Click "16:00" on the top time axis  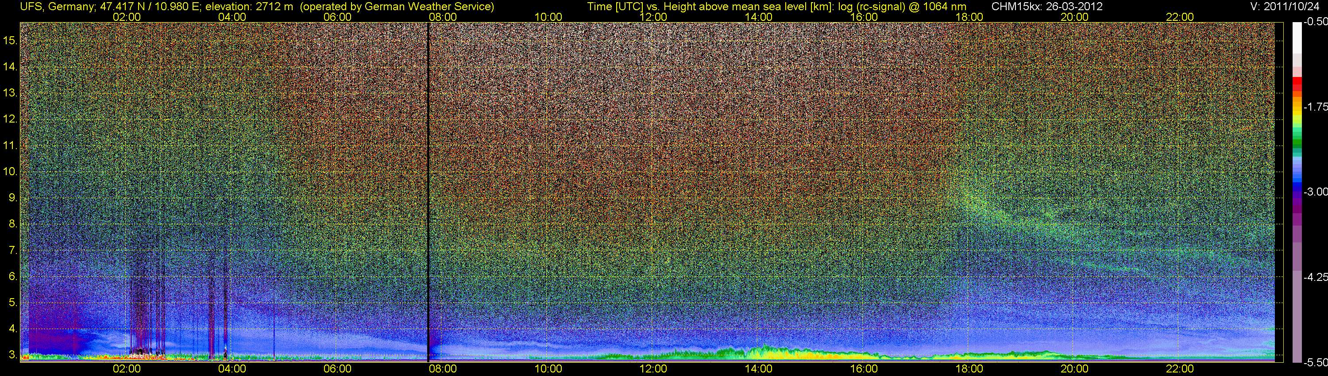[x=864, y=17]
